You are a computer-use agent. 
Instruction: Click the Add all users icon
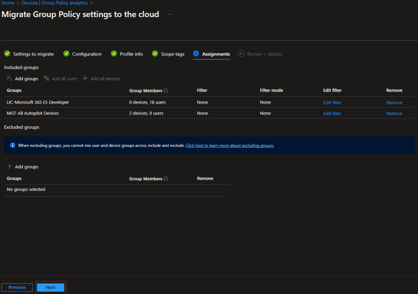47,78
